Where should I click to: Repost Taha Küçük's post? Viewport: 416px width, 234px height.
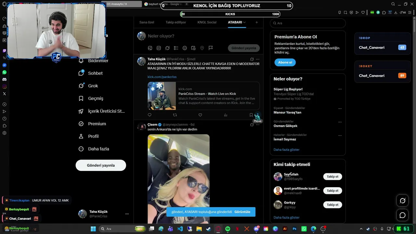click(175, 115)
